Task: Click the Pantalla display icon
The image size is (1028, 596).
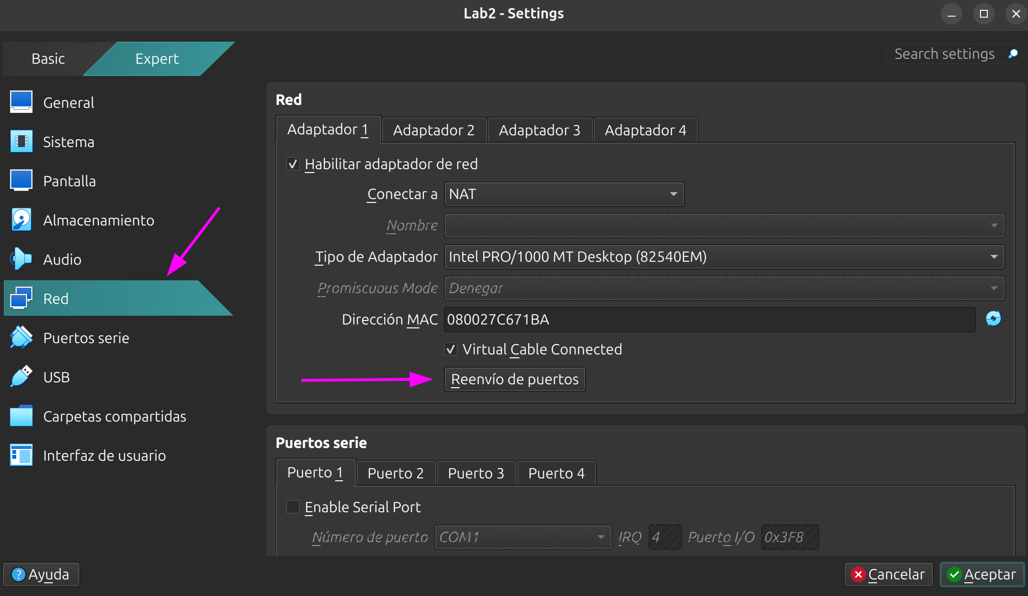Action: coord(21,180)
